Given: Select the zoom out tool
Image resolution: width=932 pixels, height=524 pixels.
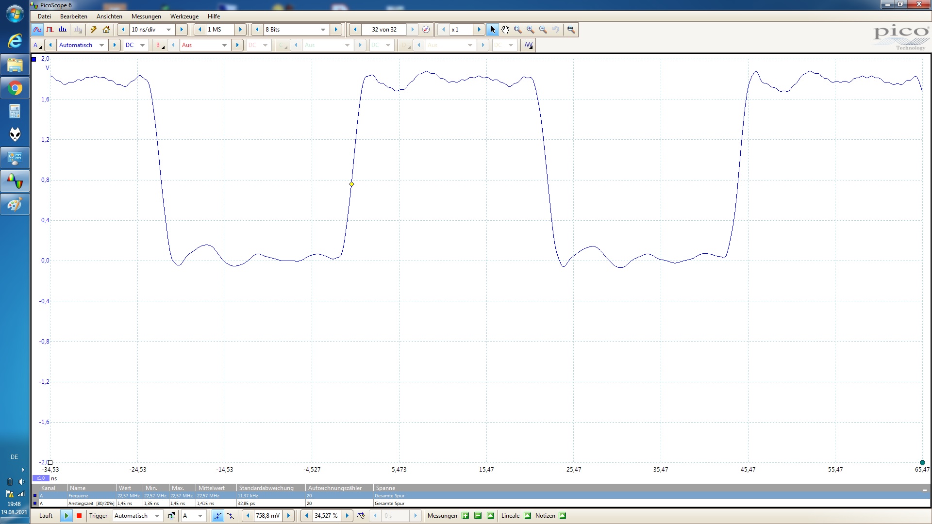Looking at the screenshot, I should [x=543, y=30].
